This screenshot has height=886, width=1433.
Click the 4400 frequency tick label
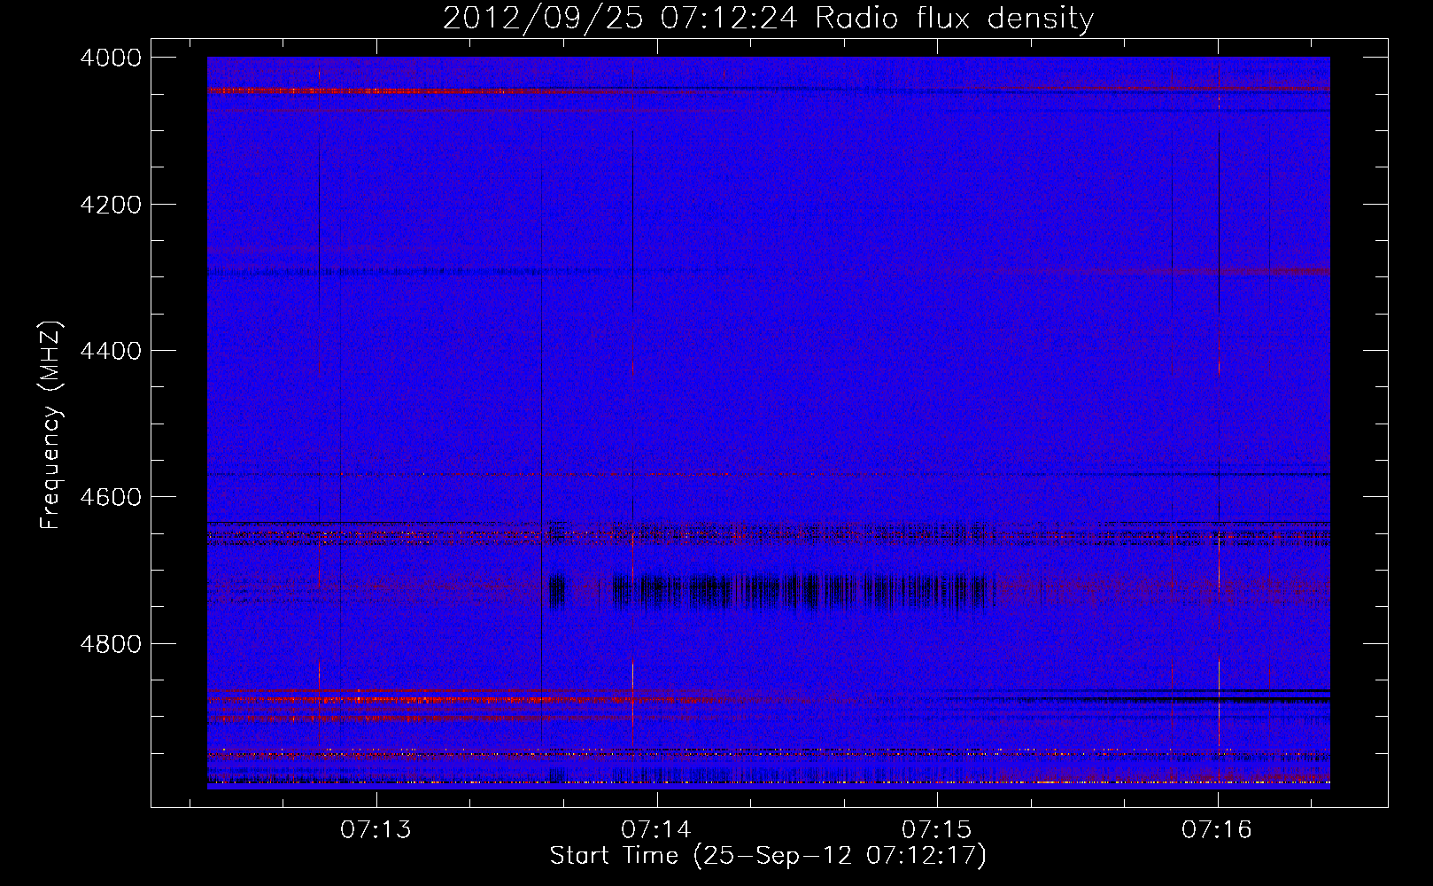click(111, 351)
